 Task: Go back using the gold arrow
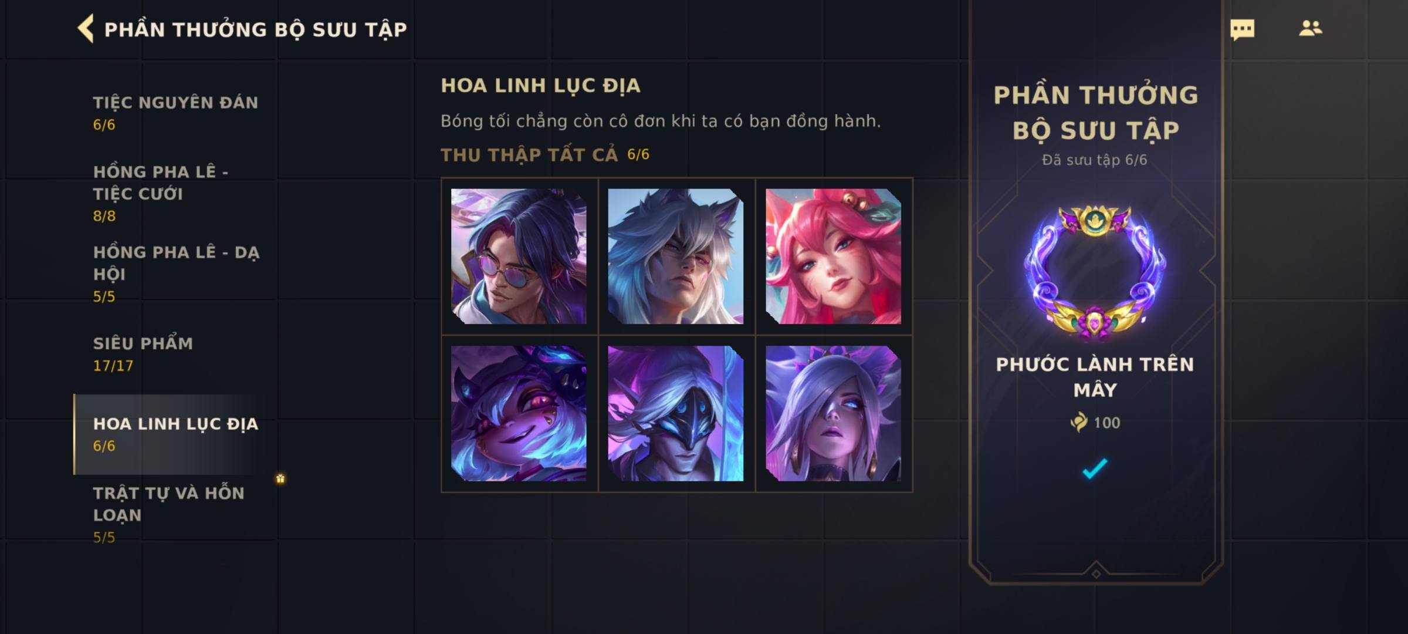tap(86, 29)
